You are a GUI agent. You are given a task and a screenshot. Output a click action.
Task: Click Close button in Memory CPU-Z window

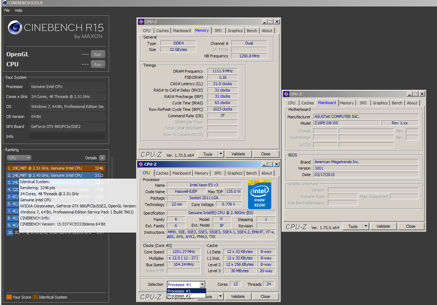(266, 154)
